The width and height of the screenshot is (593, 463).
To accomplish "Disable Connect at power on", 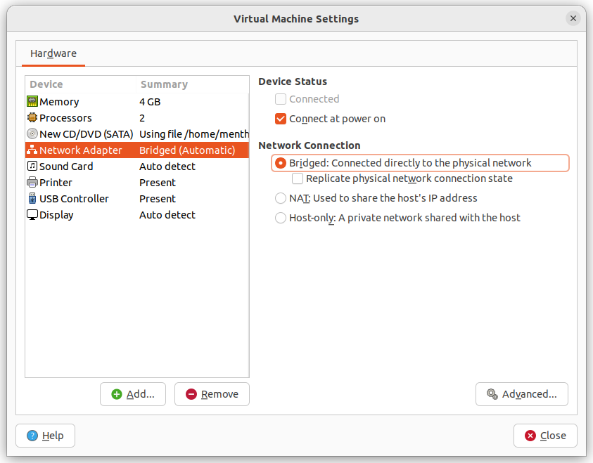I will click(279, 119).
